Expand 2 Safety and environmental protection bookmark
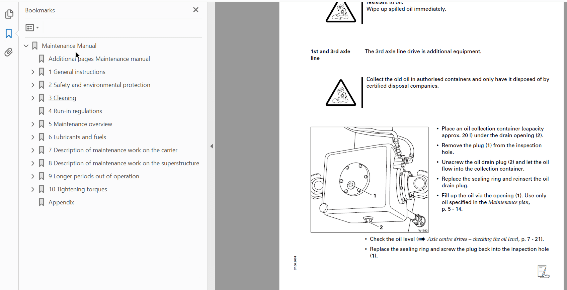The image size is (567, 290). [x=33, y=85]
